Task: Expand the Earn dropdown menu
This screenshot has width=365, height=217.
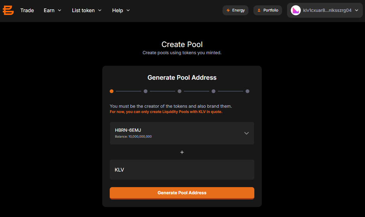Action: coord(53,11)
